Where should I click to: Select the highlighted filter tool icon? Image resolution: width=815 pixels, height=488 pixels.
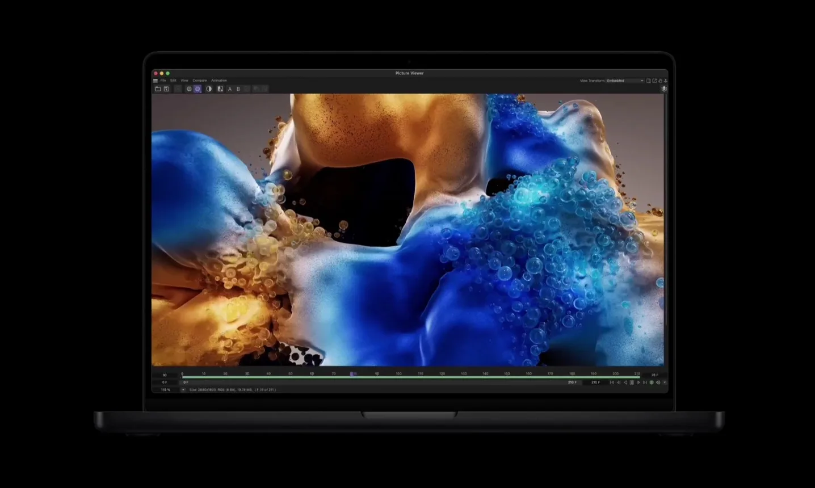[x=198, y=89]
